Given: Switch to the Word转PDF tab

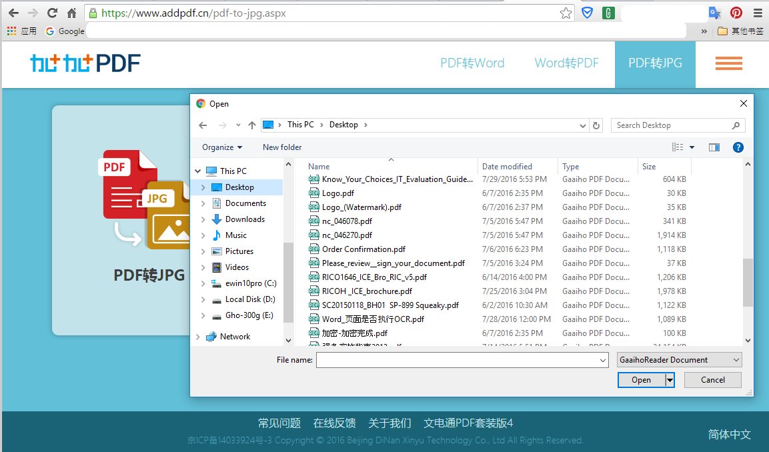Looking at the screenshot, I should pyautogui.click(x=566, y=63).
